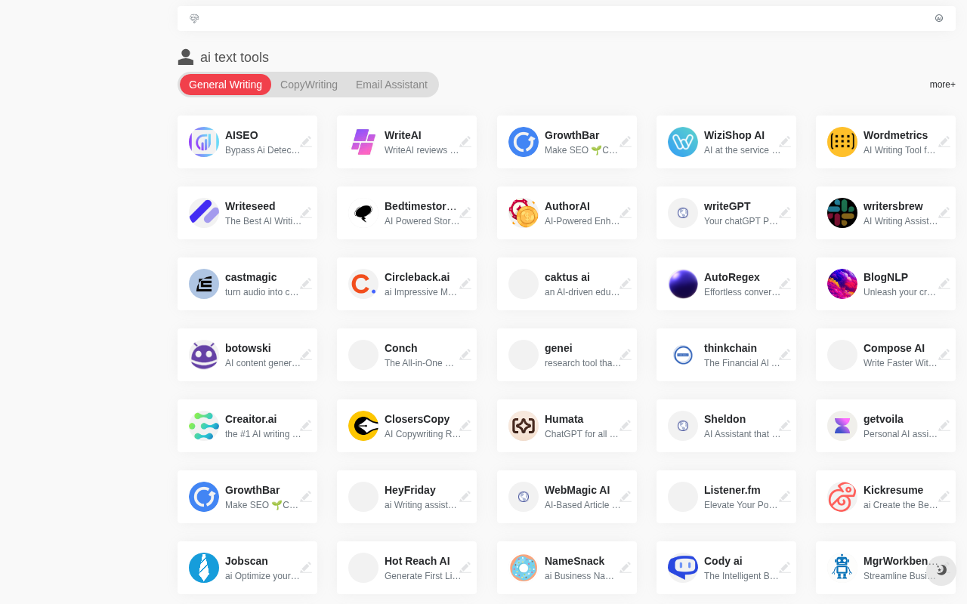This screenshot has height=604, width=967.
Task: Click the ClosersCopy logo icon
Action: (x=363, y=426)
